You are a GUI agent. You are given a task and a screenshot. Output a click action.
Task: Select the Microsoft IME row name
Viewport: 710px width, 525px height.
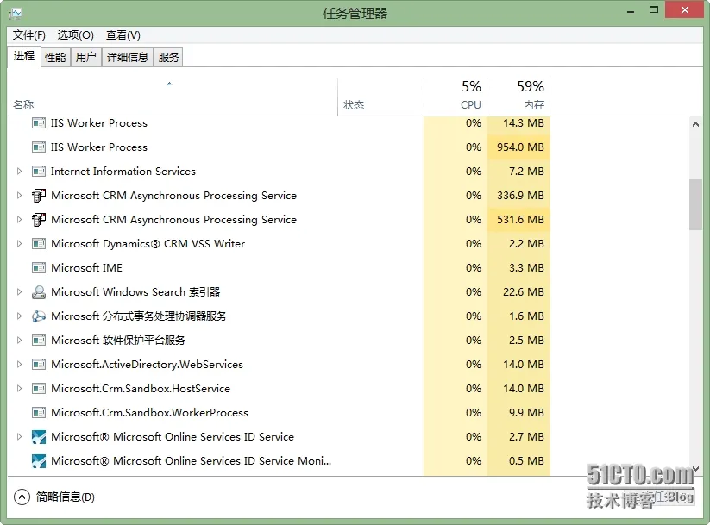click(86, 267)
